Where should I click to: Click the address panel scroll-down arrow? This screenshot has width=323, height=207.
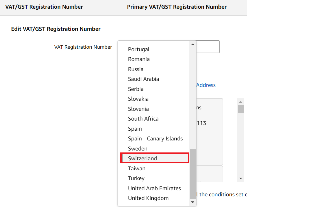point(241,178)
